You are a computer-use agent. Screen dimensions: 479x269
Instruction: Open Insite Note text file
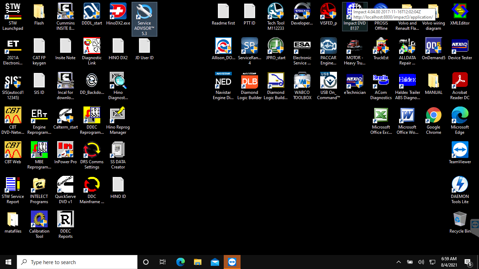click(66, 49)
